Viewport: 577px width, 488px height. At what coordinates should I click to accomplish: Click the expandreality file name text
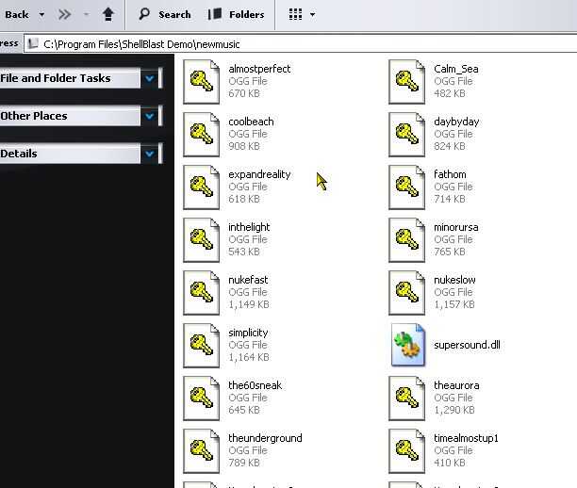[259, 174]
